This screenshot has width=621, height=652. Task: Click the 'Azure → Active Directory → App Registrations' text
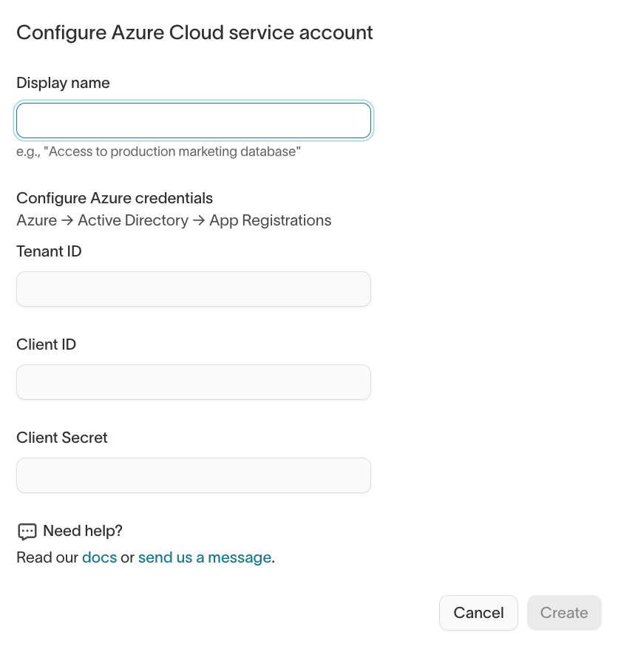point(174,220)
